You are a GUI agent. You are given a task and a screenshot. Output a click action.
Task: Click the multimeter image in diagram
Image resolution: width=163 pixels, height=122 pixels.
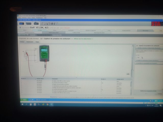(x=44, y=53)
